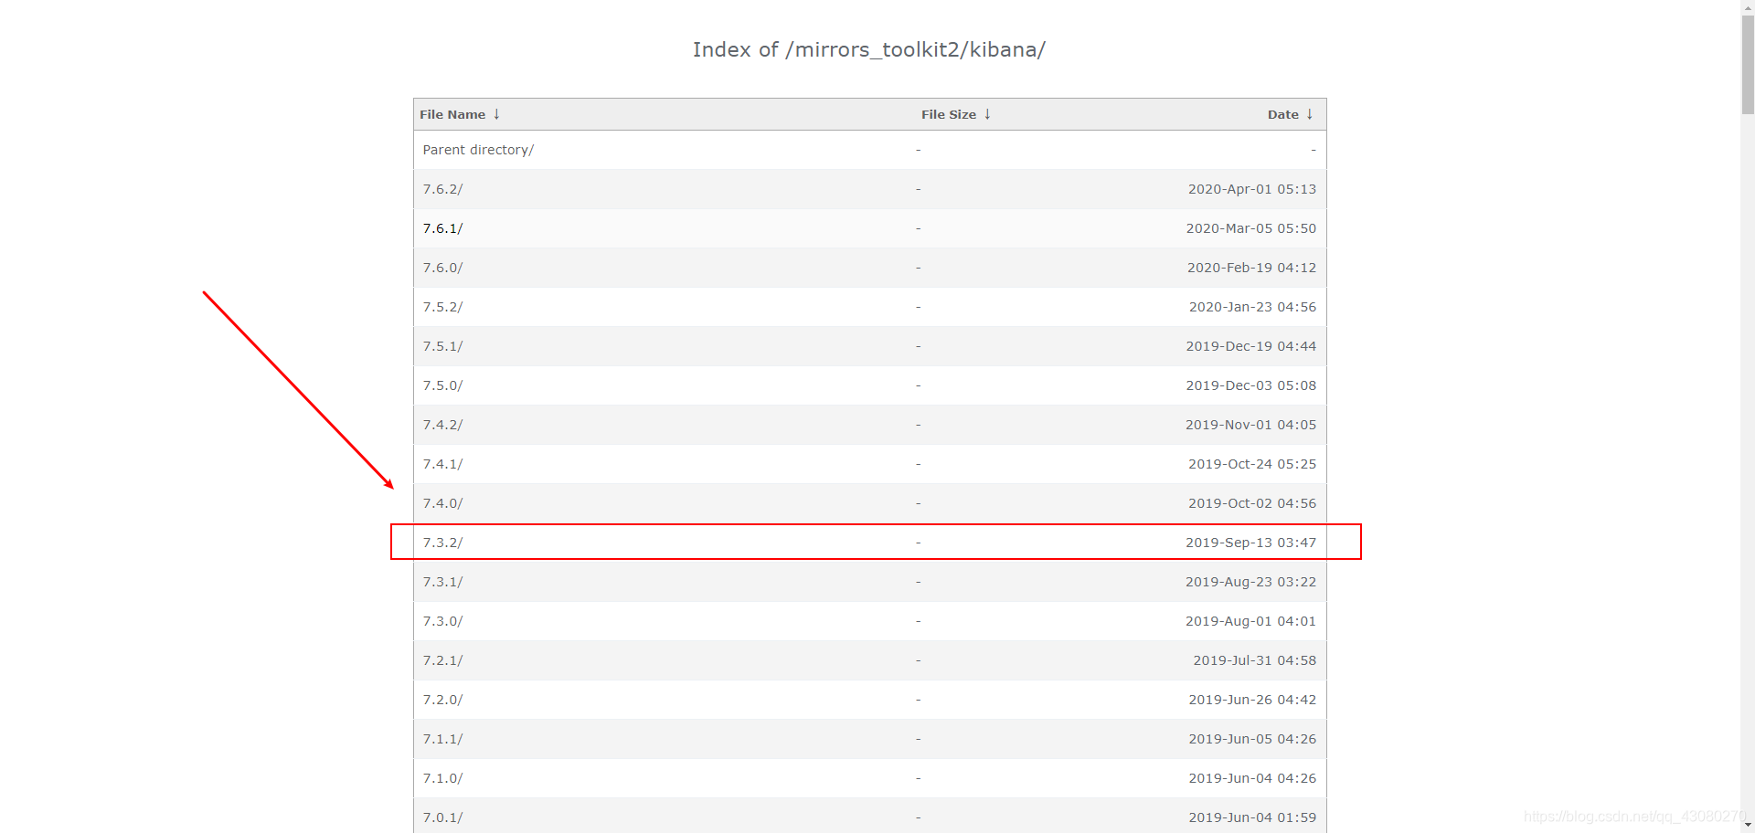Open the 7.5.1/ folder
Viewport: 1755px width, 833px height.
(442, 346)
